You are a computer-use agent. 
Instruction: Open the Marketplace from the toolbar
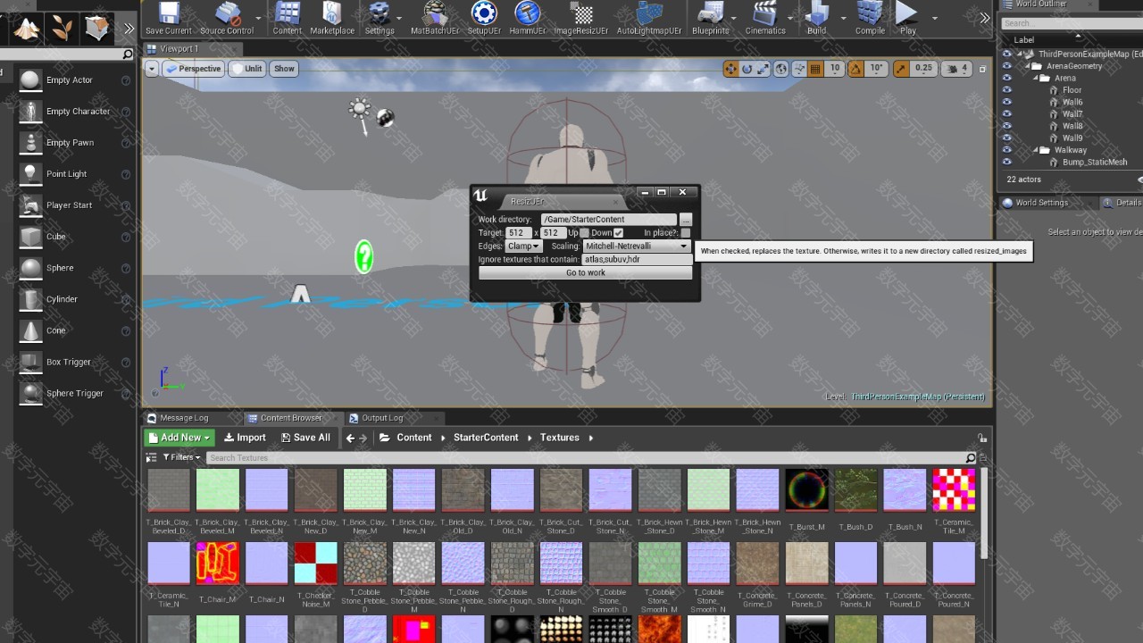[332, 17]
